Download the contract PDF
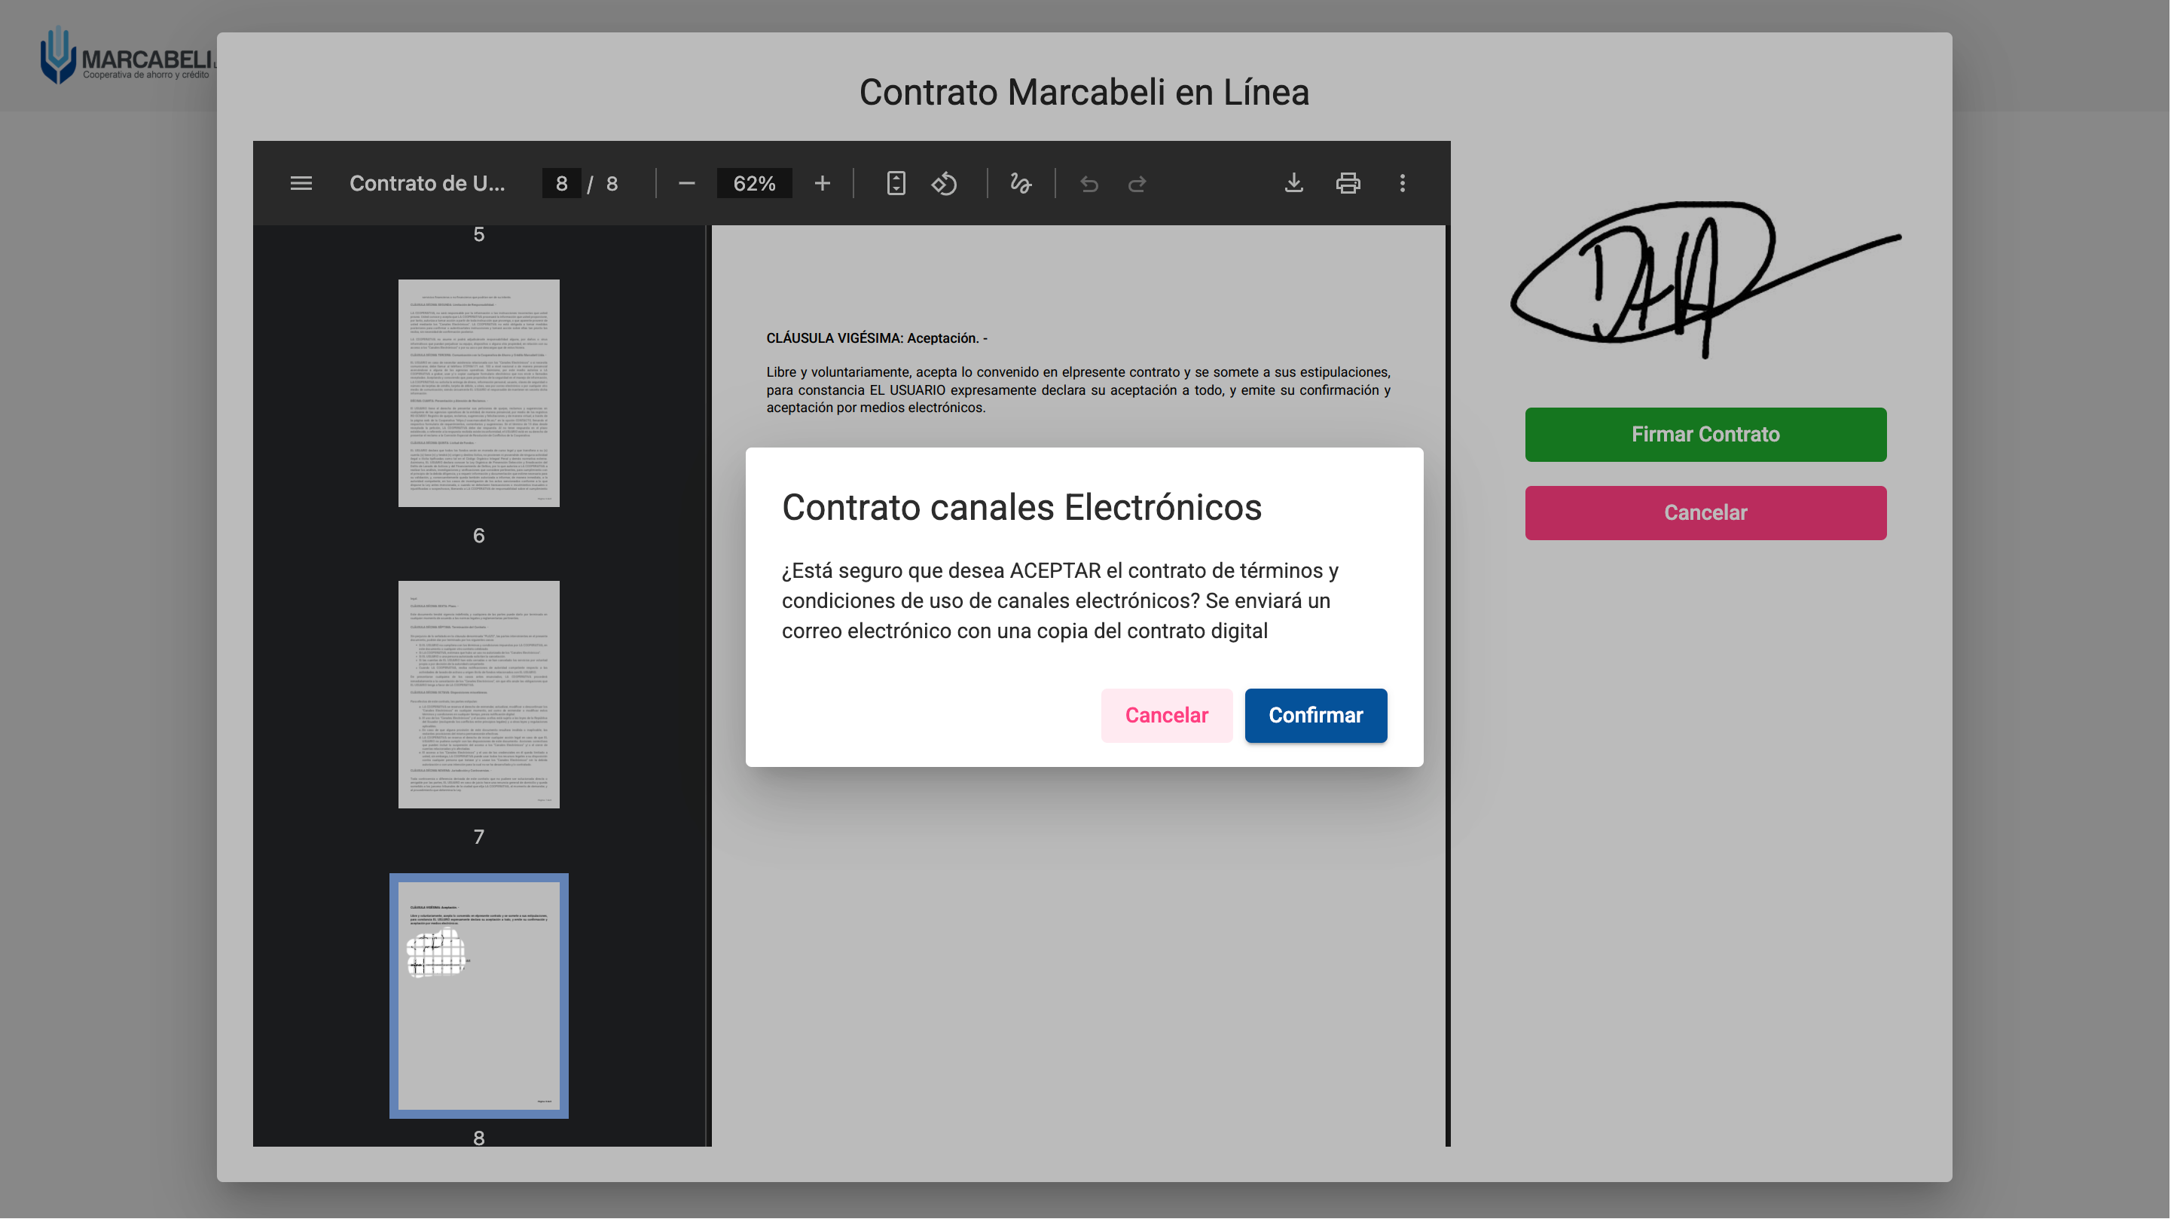 (x=1293, y=183)
